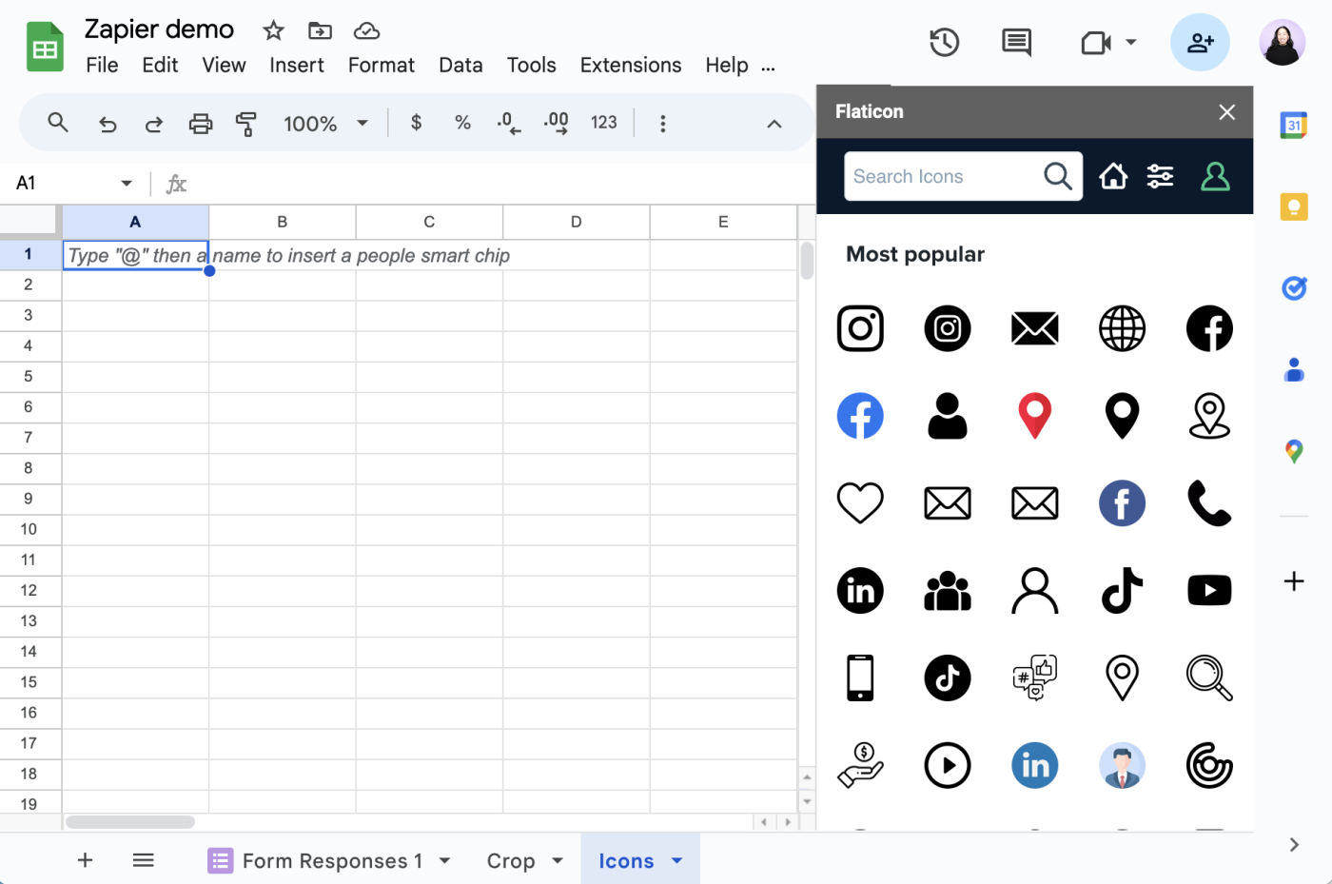Increase decimal places
Image resolution: width=1332 pixels, height=884 pixels.
click(557, 124)
